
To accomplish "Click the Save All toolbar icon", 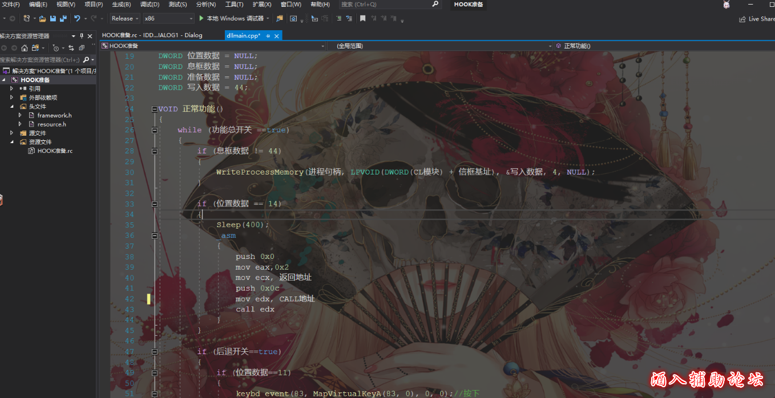I will tap(63, 18).
